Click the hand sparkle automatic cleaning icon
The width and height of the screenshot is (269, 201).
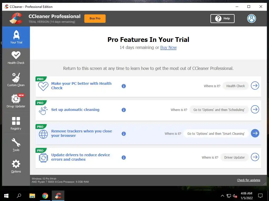tap(43, 110)
